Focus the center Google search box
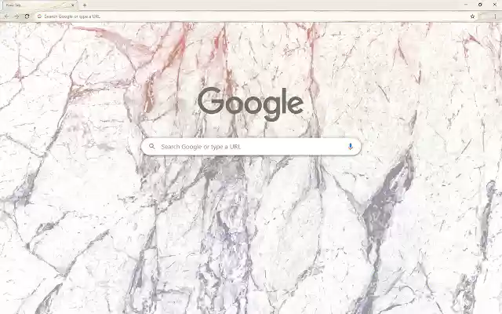Viewport: 502px width, 314px height. tap(251, 147)
